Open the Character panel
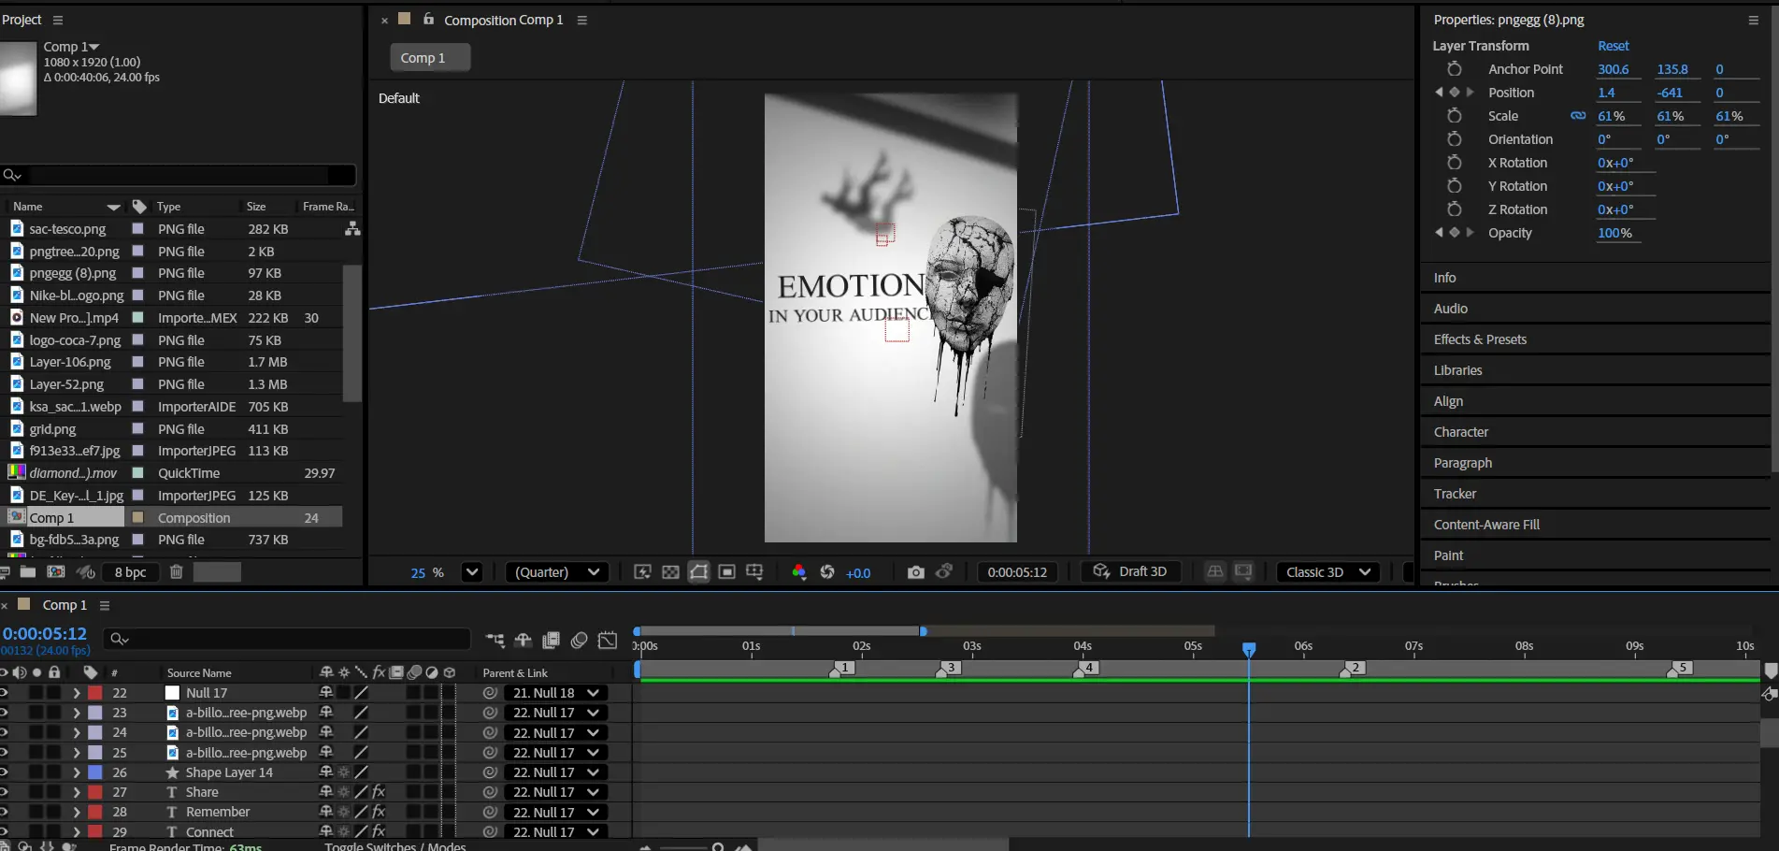The height and width of the screenshot is (851, 1779). click(x=1461, y=432)
